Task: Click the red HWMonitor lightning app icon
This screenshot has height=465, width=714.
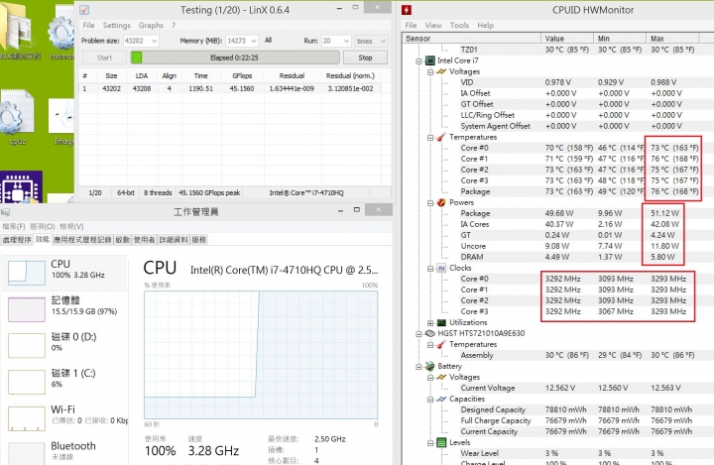Action: (x=407, y=10)
